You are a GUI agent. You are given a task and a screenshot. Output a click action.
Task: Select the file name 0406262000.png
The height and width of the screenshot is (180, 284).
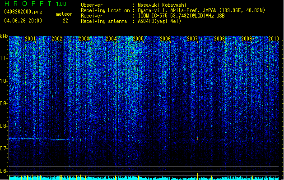pos(23,12)
